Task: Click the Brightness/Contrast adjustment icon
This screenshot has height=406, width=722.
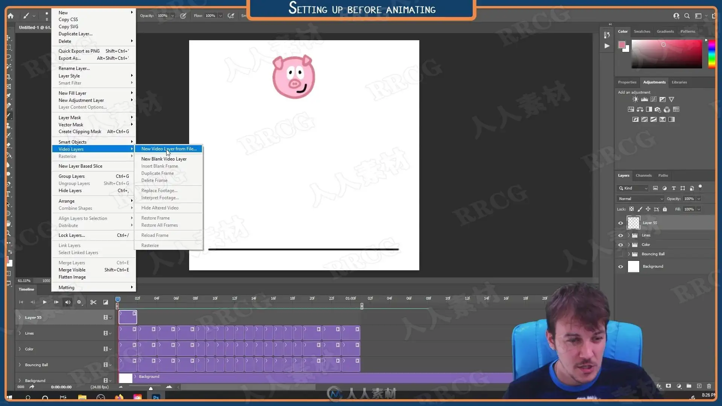Action: [x=635, y=99]
